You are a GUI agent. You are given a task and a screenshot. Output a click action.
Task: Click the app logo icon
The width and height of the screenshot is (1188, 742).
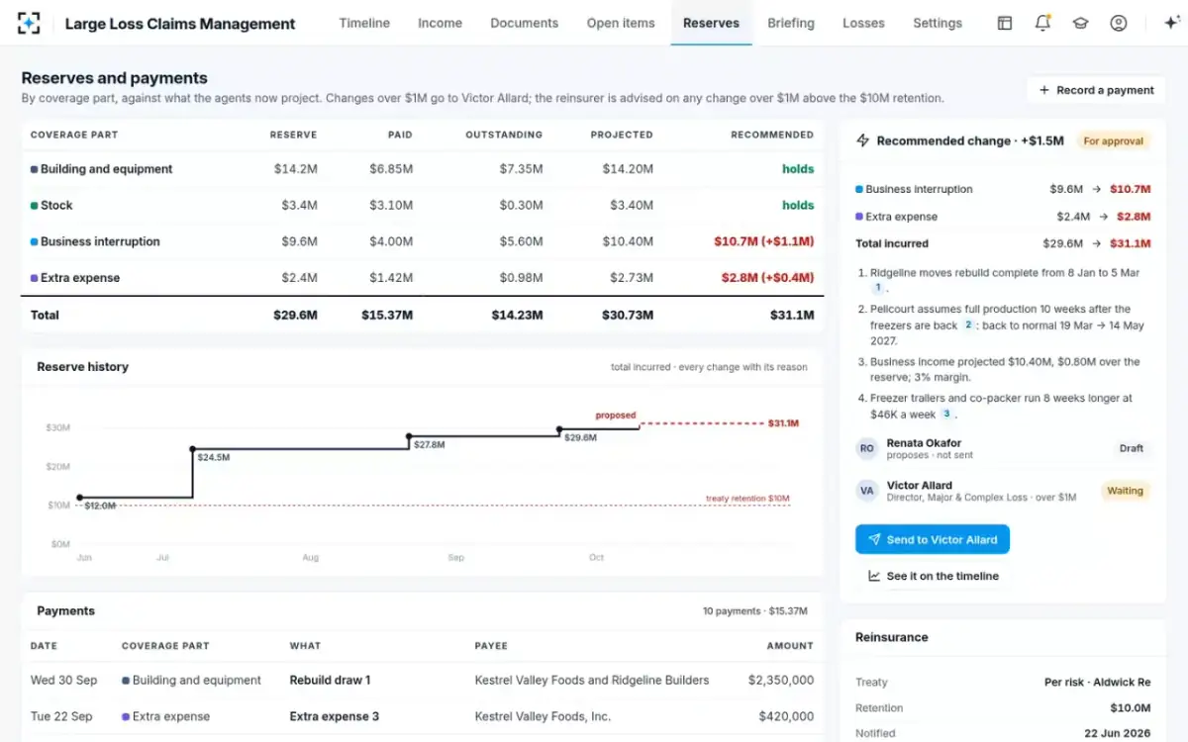coord(29,23)
